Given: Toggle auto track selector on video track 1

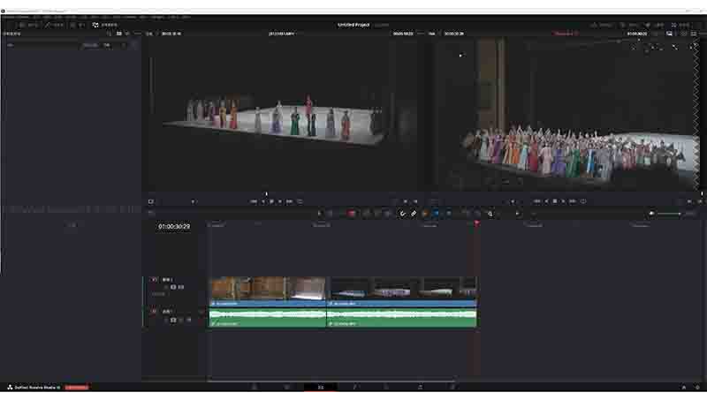Looking at the screenshot, I should pyautogui.click(x=173, y=287).
